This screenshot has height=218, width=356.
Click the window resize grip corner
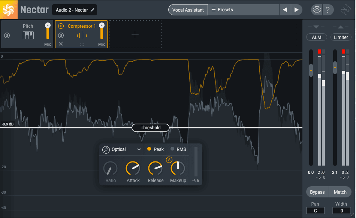click(353, 215)
